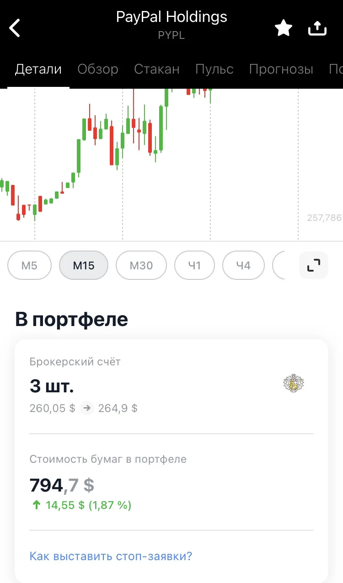343x583 pixels.
Task: Toggle the favorite star for PayPal Holdings
Action: [284, 28]
